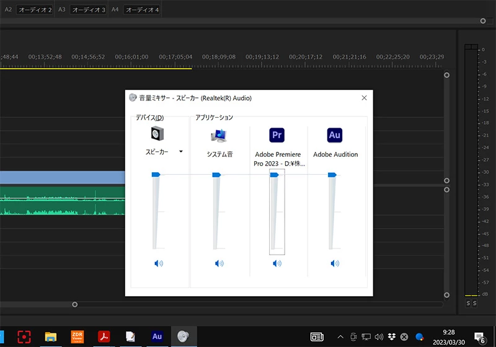496x347 pixels.
Task: Click the Meet Now camera tray icon
Action: click(353, 337)
